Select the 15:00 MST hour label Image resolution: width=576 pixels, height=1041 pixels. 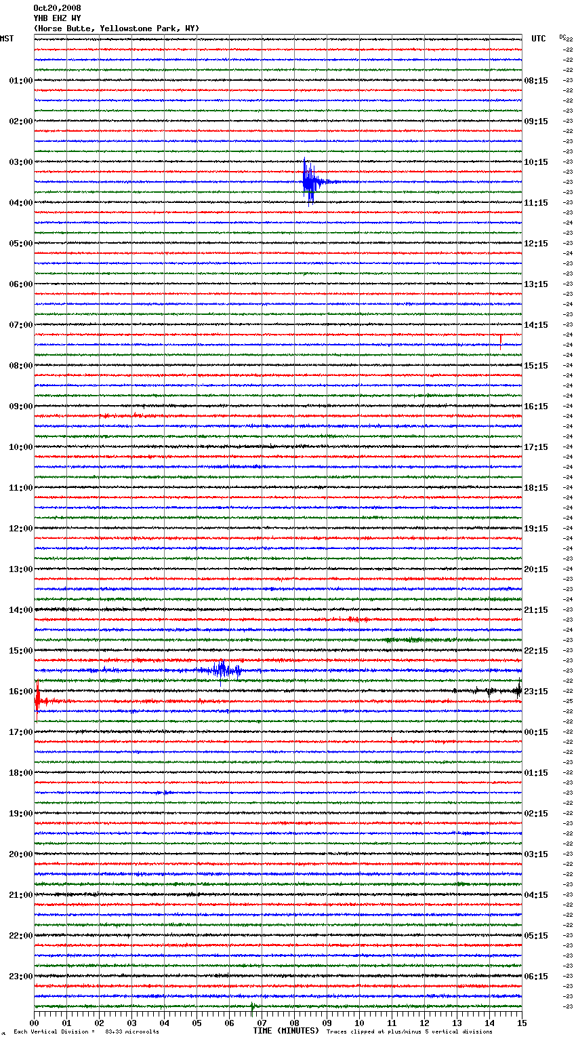pos(21,651)
